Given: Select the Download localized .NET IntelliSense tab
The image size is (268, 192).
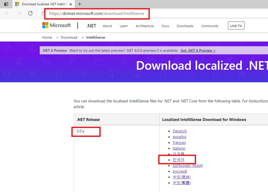Looking at the screenshot, I should (x=44, y=4).
